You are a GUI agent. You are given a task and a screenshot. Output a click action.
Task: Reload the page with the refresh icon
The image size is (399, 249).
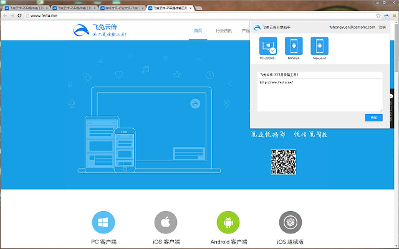(19, 16)
